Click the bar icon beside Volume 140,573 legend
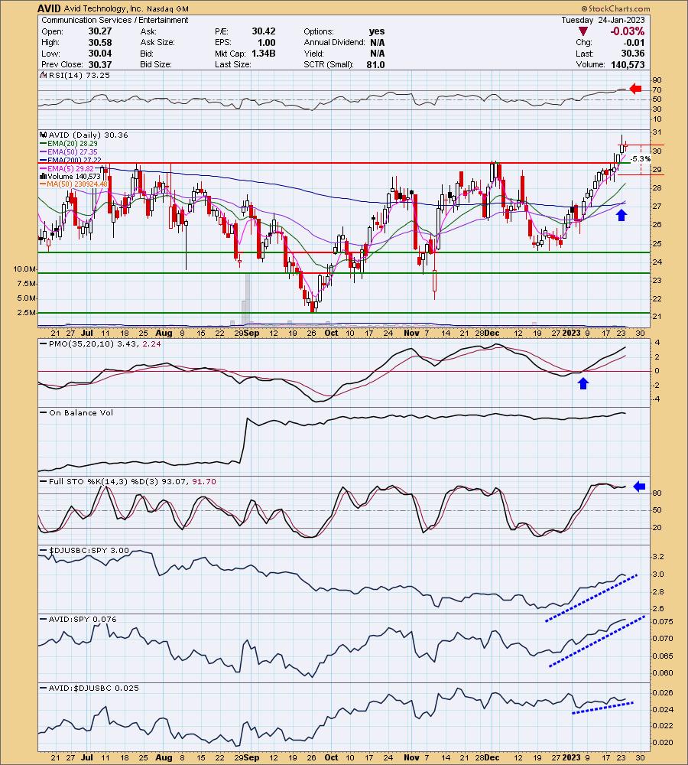This screenshot has height=765, width=688. coord(43,177)
